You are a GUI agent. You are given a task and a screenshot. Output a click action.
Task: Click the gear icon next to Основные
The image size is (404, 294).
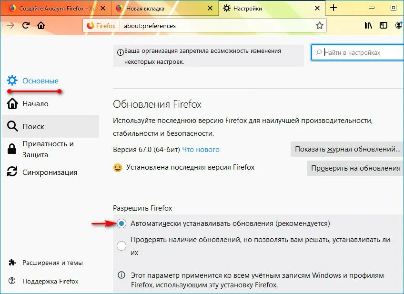tap(12, 81)
